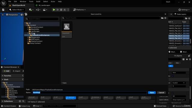
Task: Open the Add content toolbar icon
Action: point(31,10)
